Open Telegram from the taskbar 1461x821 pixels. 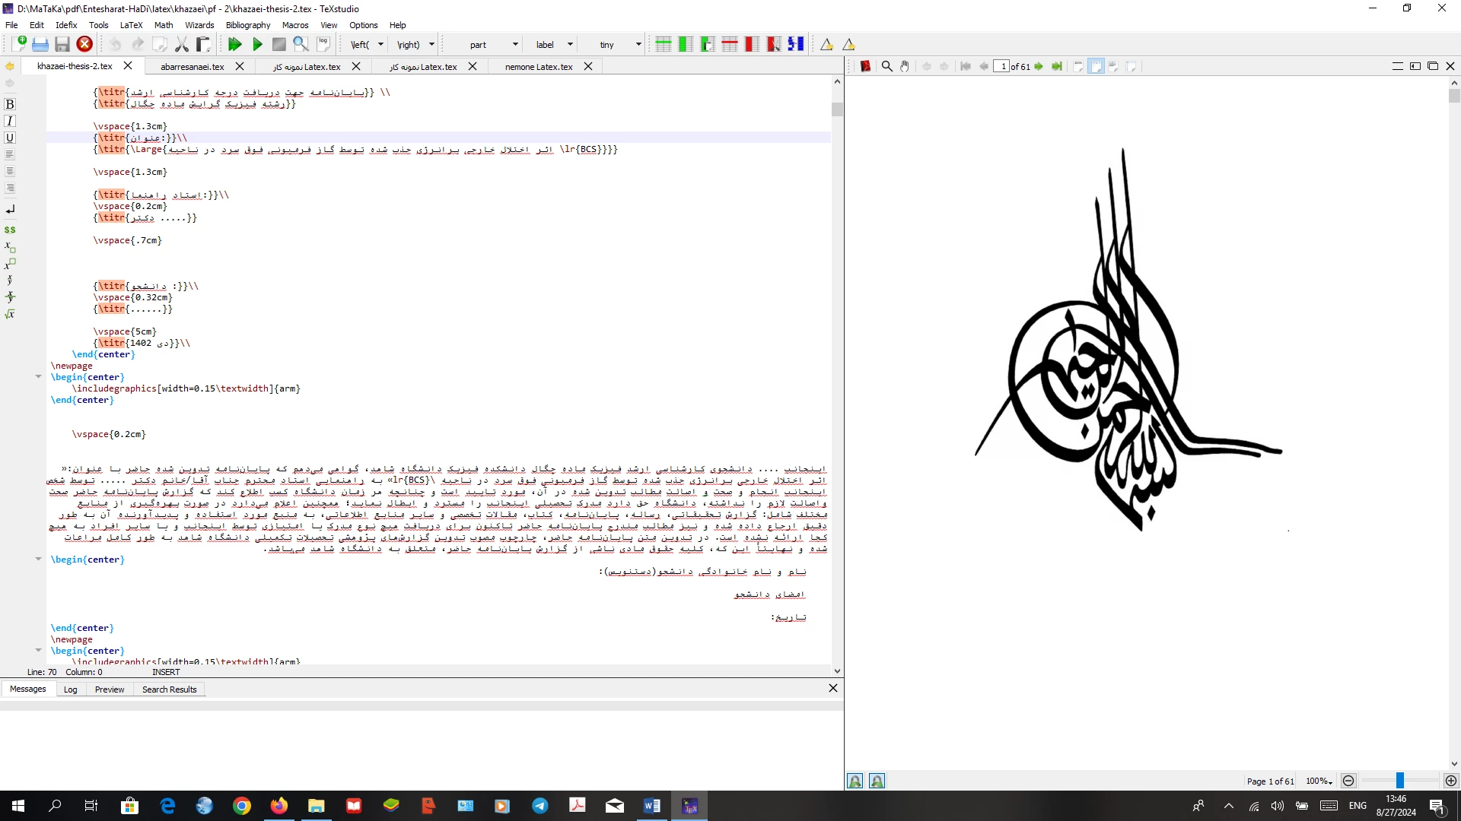click(x=540, y=806)
